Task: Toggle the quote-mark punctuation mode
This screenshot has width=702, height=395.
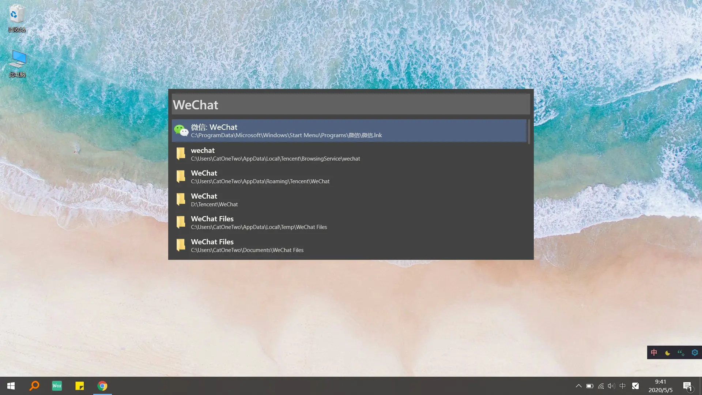Action: tap(681, 353)
